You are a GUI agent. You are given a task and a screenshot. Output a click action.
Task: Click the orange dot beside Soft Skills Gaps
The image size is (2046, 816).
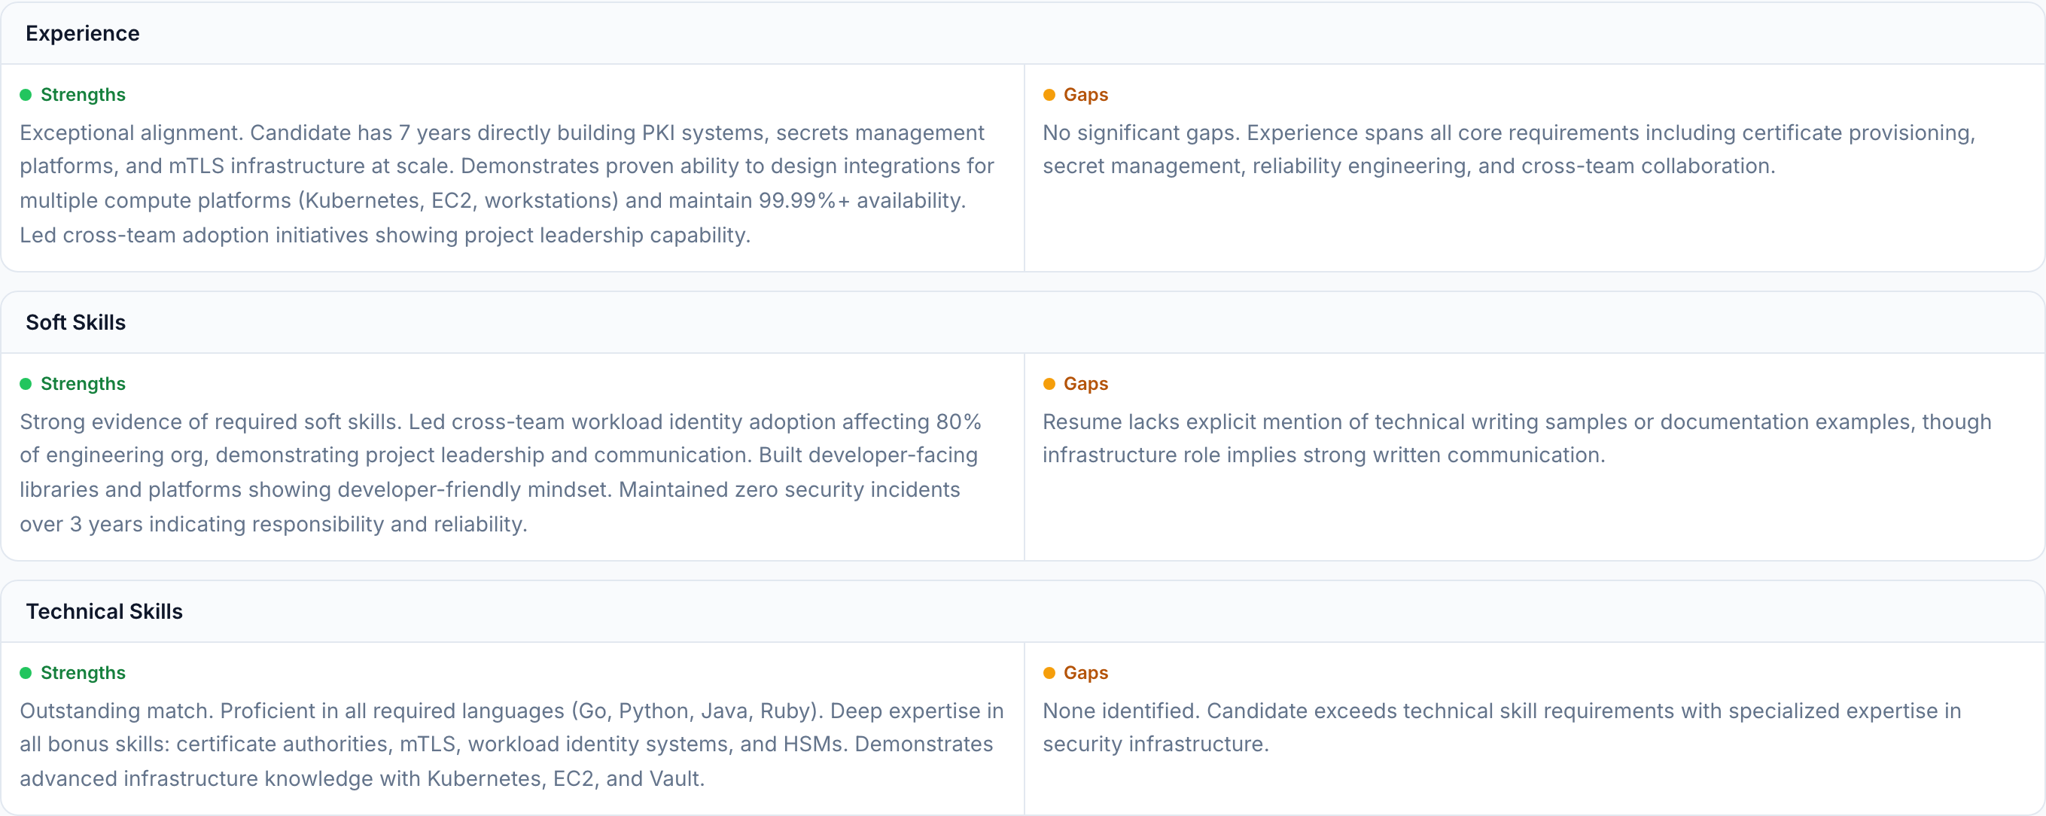(1049, 384)
